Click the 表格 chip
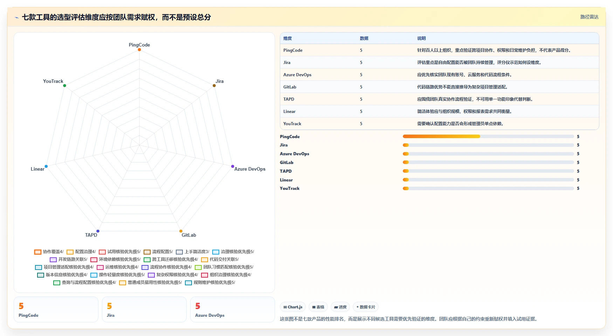Viewport: 613px width, 336px height. pos(318,307)
